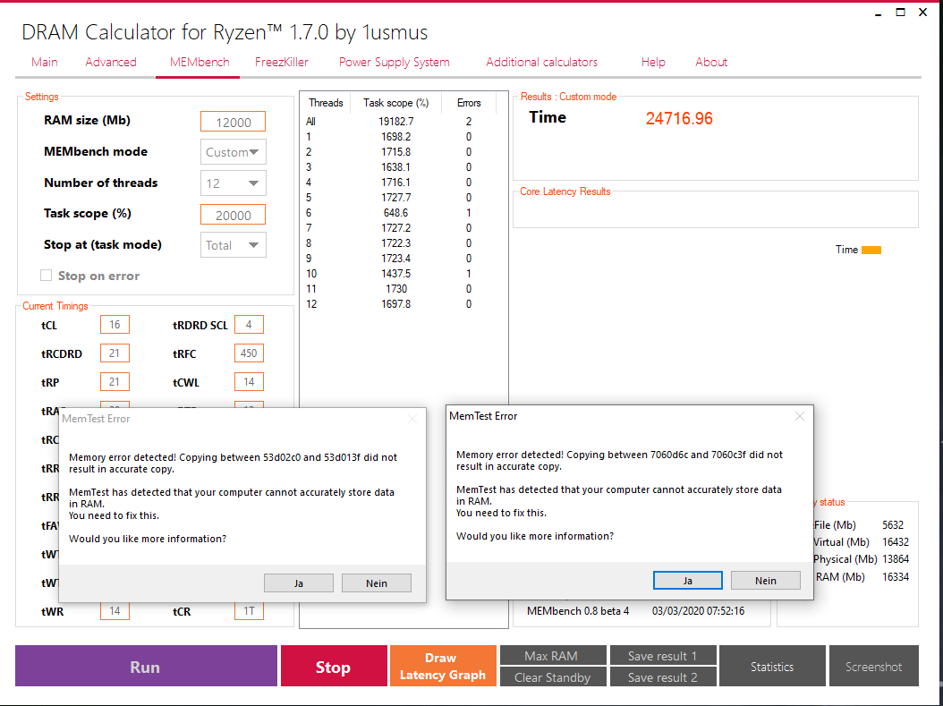Expand the Stop at (task mode) dropdown
943x706 pixels.
(x=234, y=245)
